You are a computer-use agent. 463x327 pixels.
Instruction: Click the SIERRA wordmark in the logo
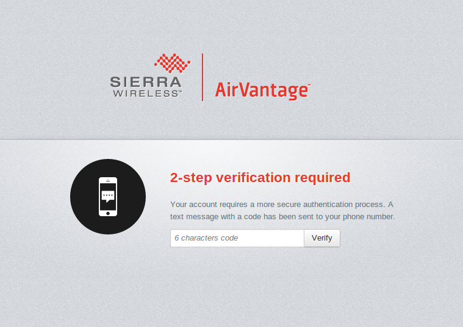pos(146,82)
